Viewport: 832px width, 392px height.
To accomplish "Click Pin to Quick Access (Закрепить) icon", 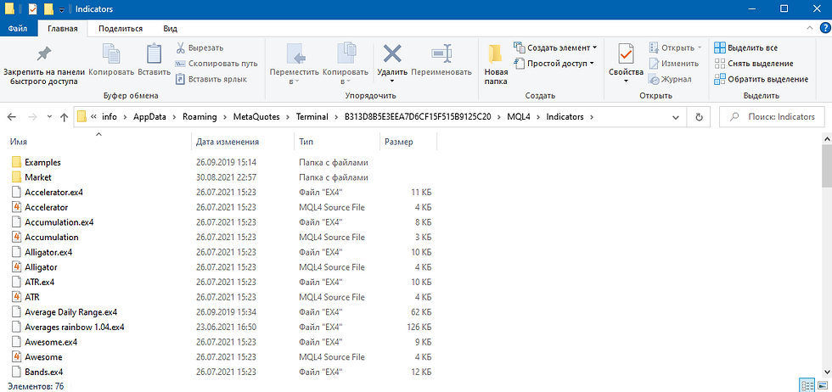I will point(43,53).
